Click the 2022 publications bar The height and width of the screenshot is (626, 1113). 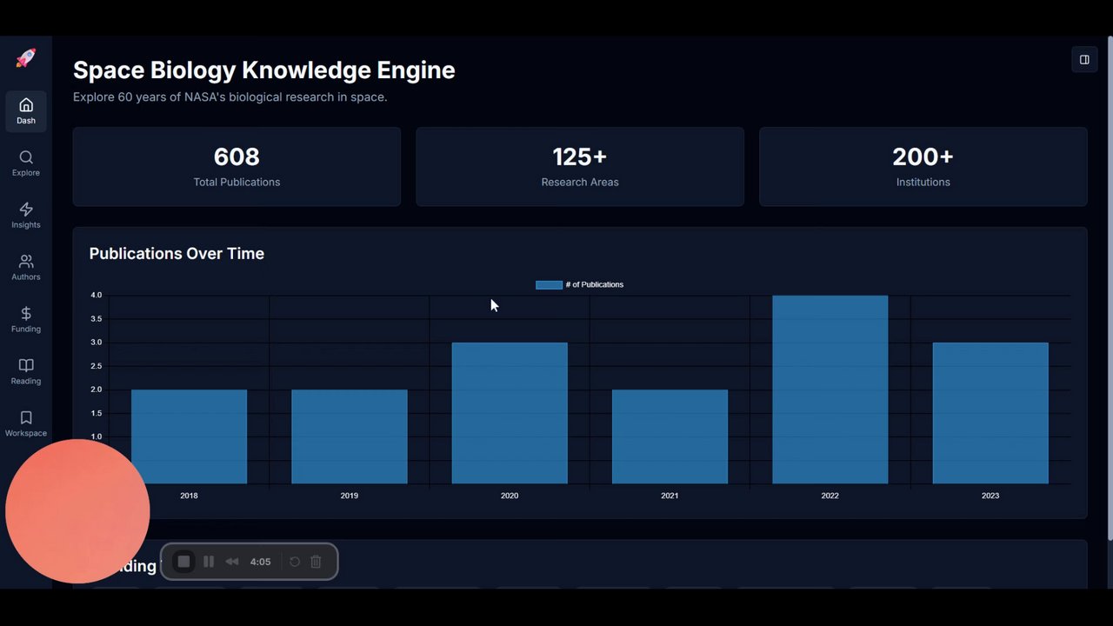(830, 390)
